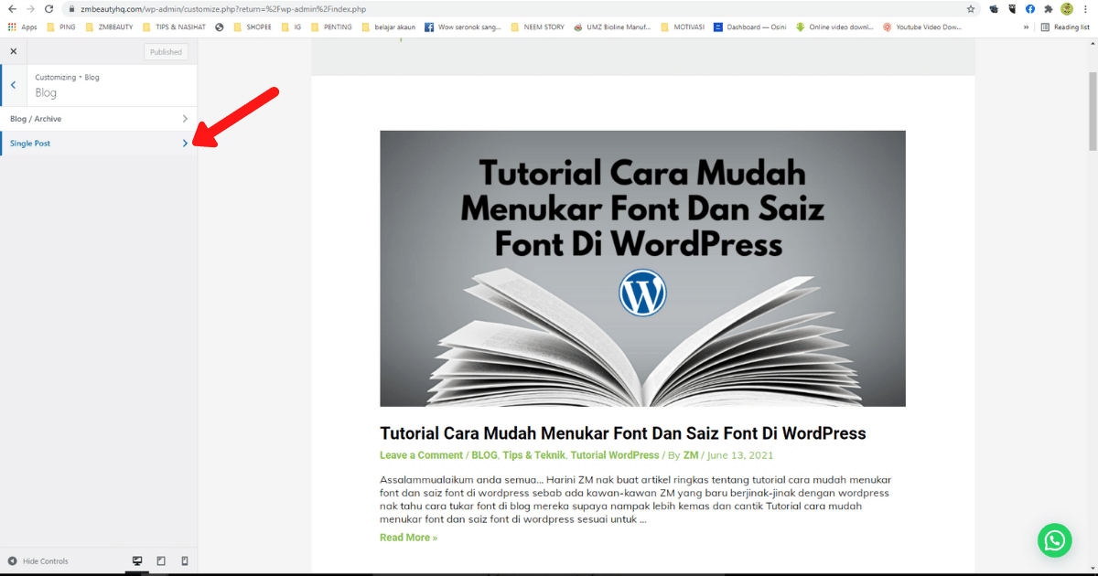Reload the page

(x=49, y=8)
